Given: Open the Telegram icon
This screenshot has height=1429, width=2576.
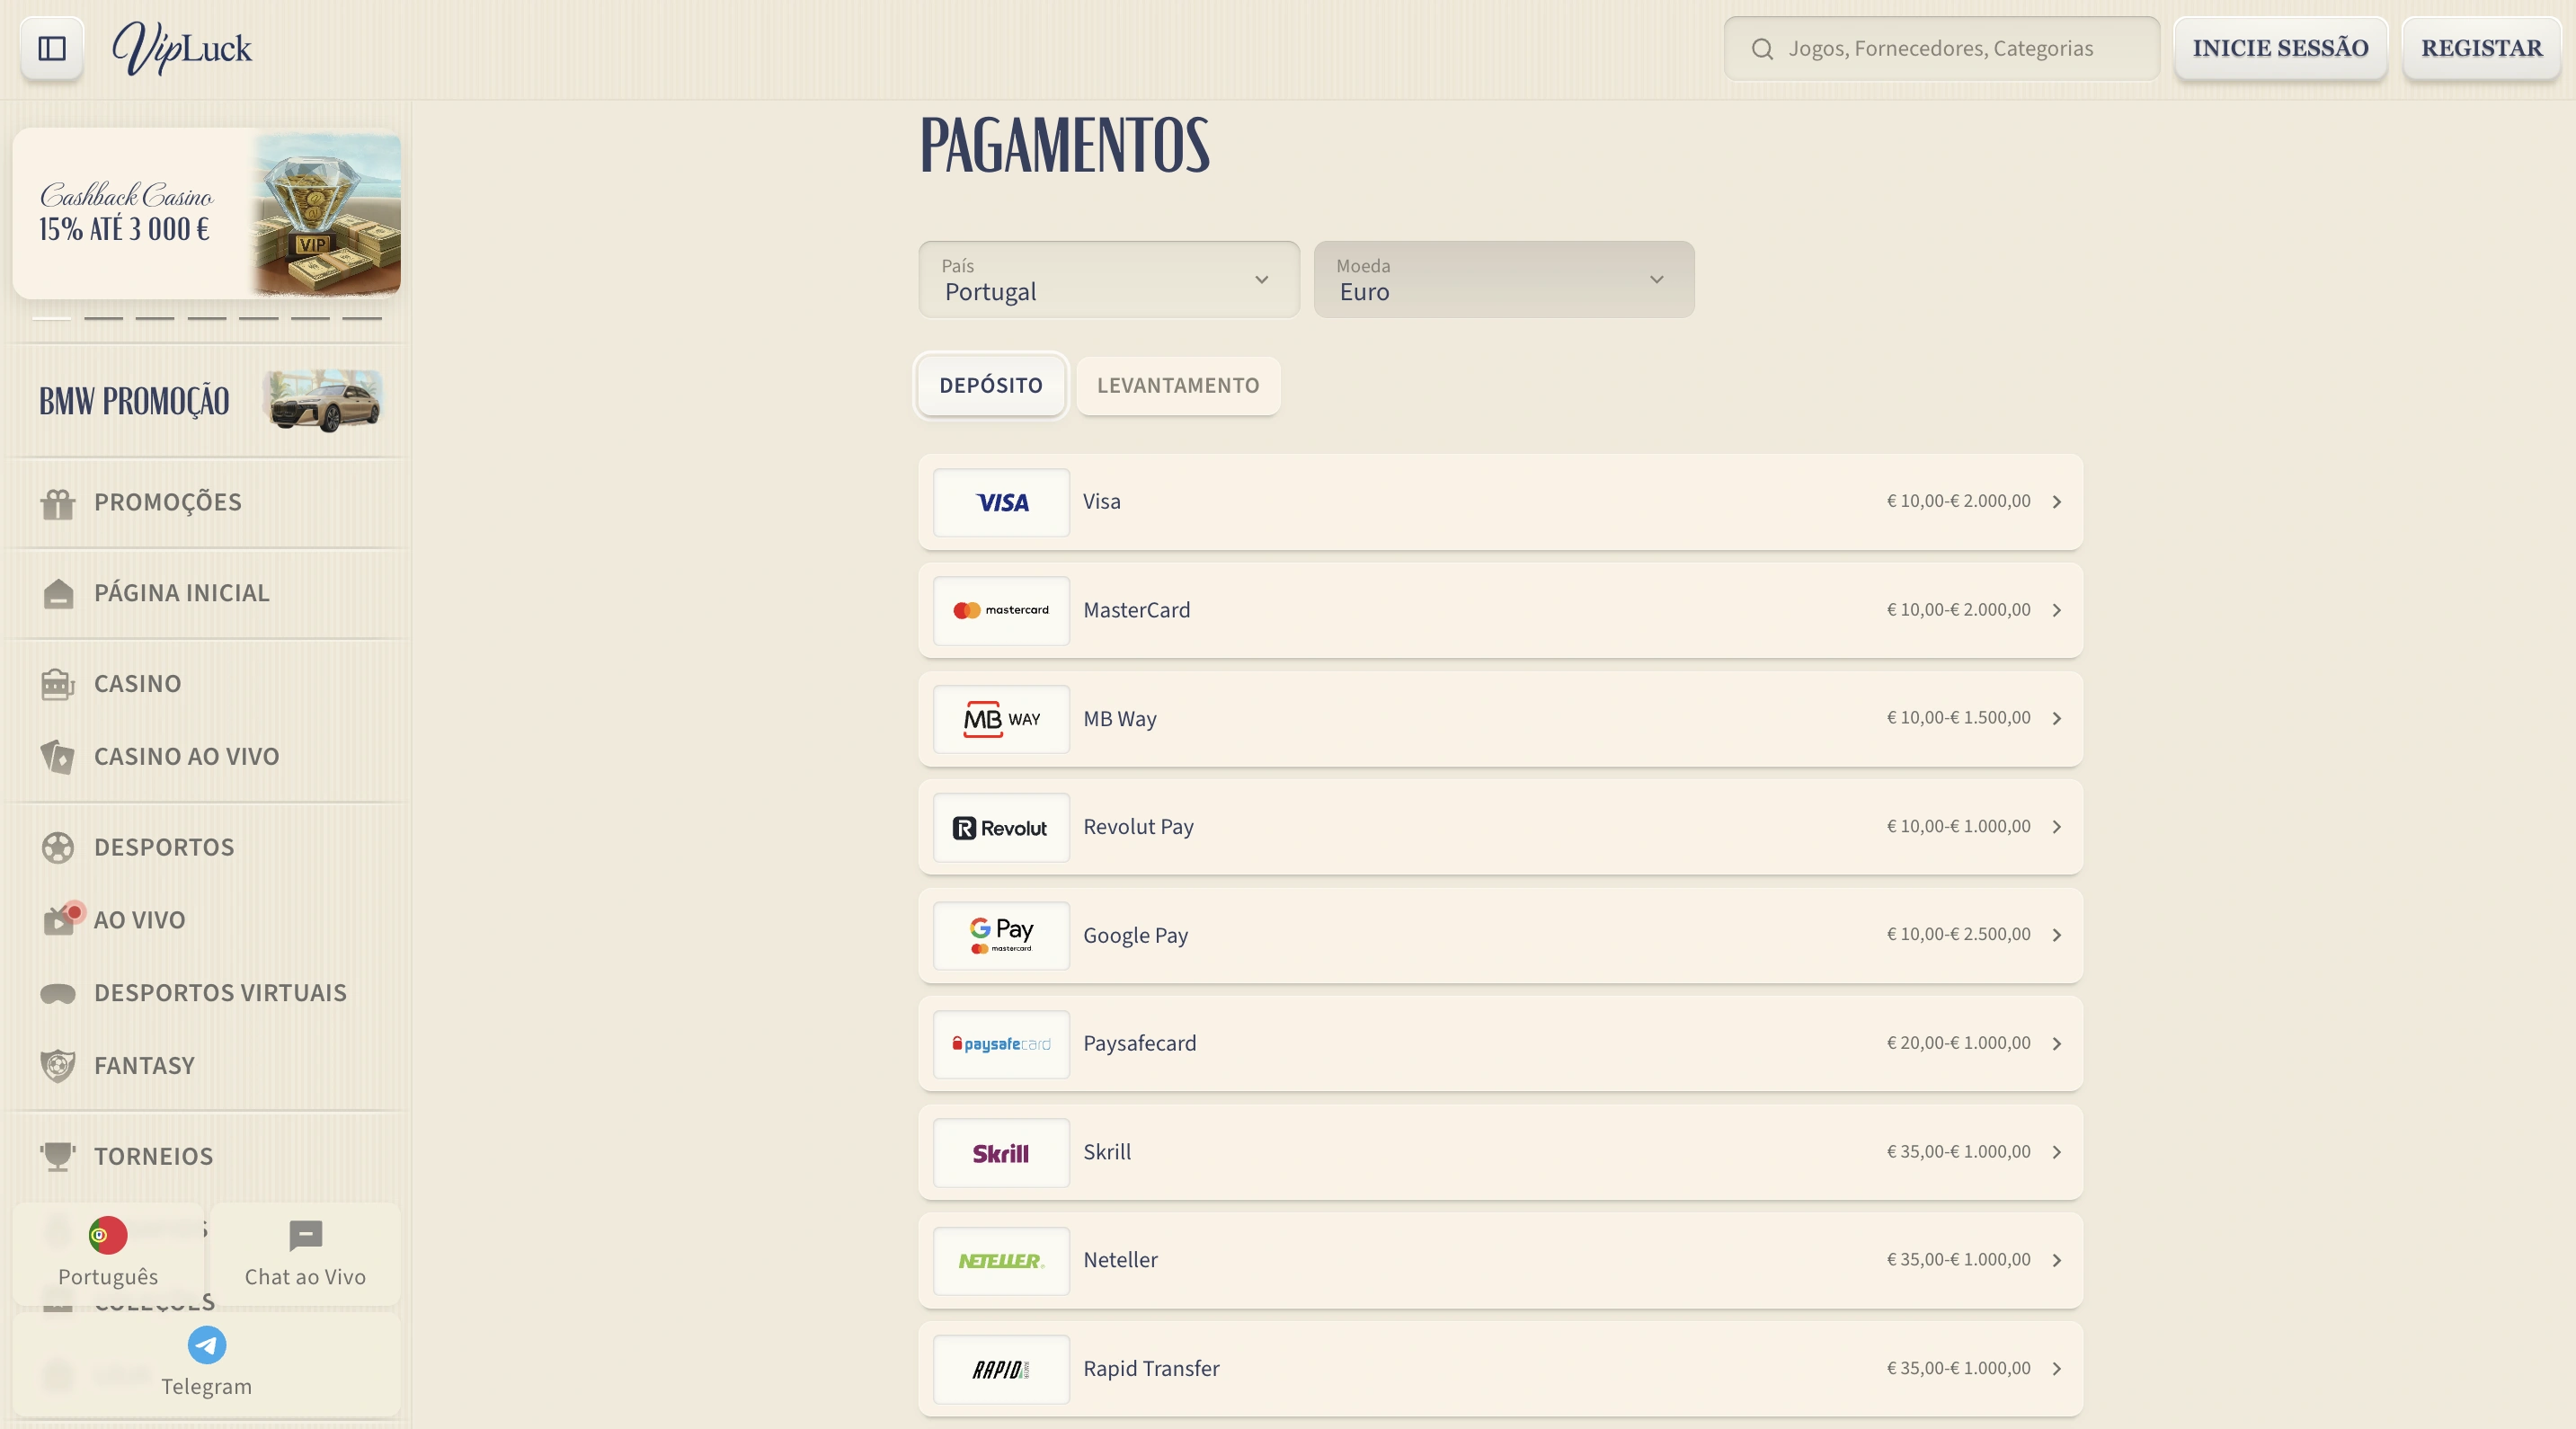Looking at the screenshot, I should pyautogui.click(x=207, y=1345).
